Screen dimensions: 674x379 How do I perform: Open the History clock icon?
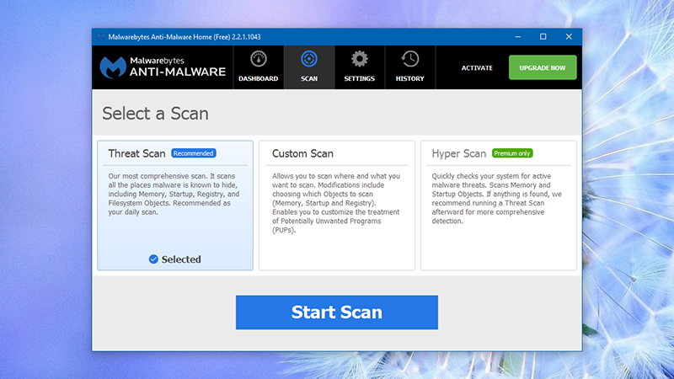(x=409, y=59)
